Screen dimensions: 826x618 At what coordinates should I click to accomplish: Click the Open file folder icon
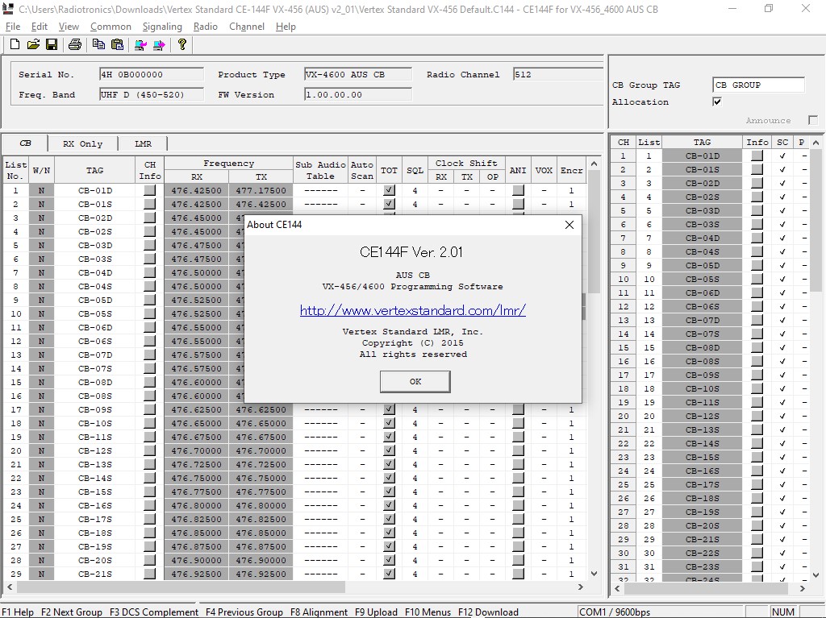[x=33, y=45]
